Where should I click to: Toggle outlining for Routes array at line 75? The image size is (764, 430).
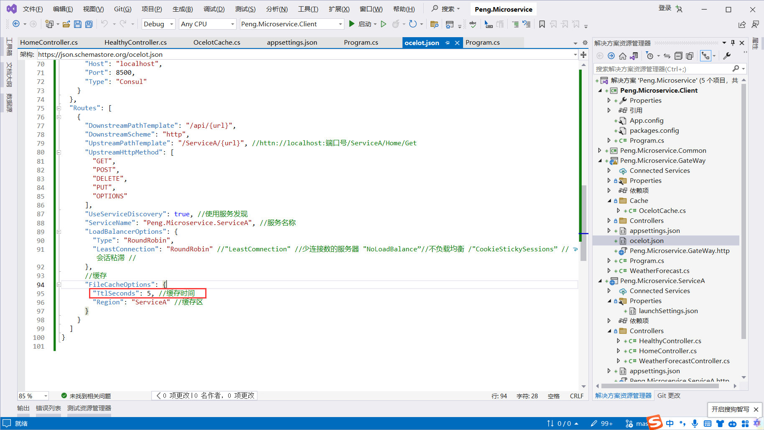[59, 108]
